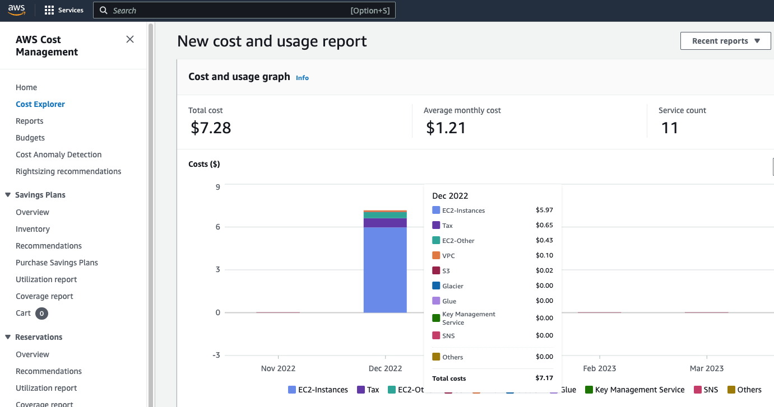Click the search magnifier icon
The image size is (774, 407).
[103, 10]
